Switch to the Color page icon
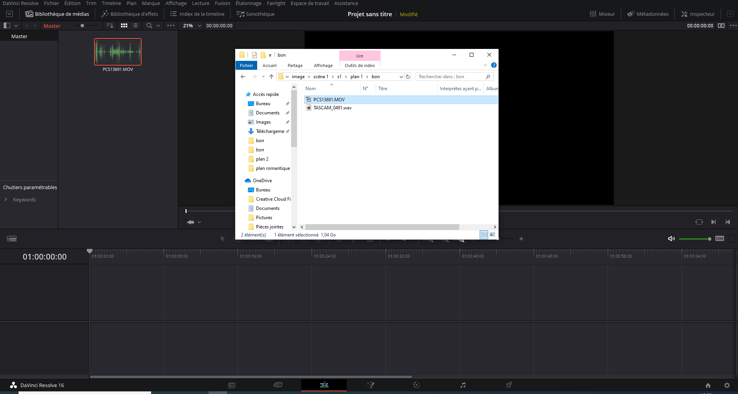738x394 pixels. tap(416, 385)
